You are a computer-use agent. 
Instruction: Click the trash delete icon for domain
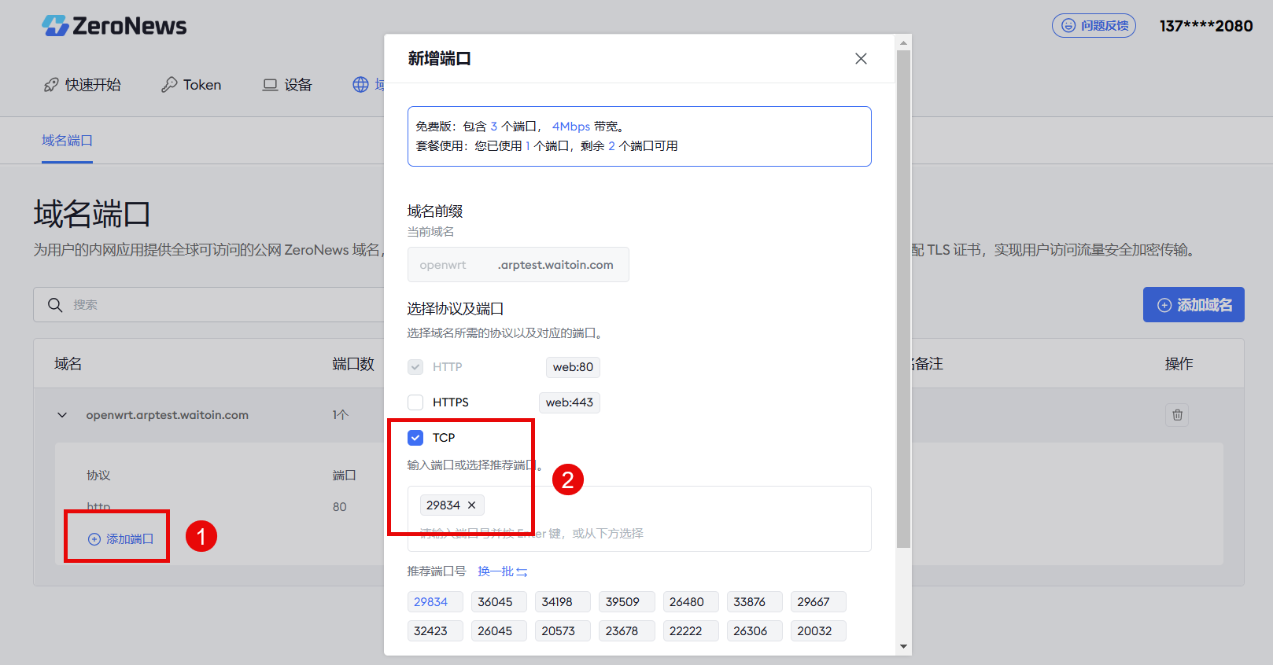1177,415
